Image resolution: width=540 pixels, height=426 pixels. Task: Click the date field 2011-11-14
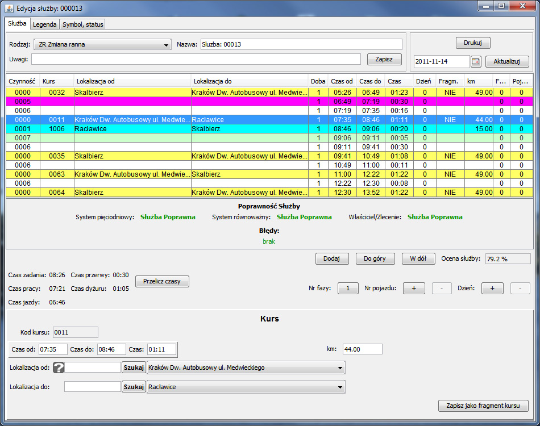coord(442,61)
